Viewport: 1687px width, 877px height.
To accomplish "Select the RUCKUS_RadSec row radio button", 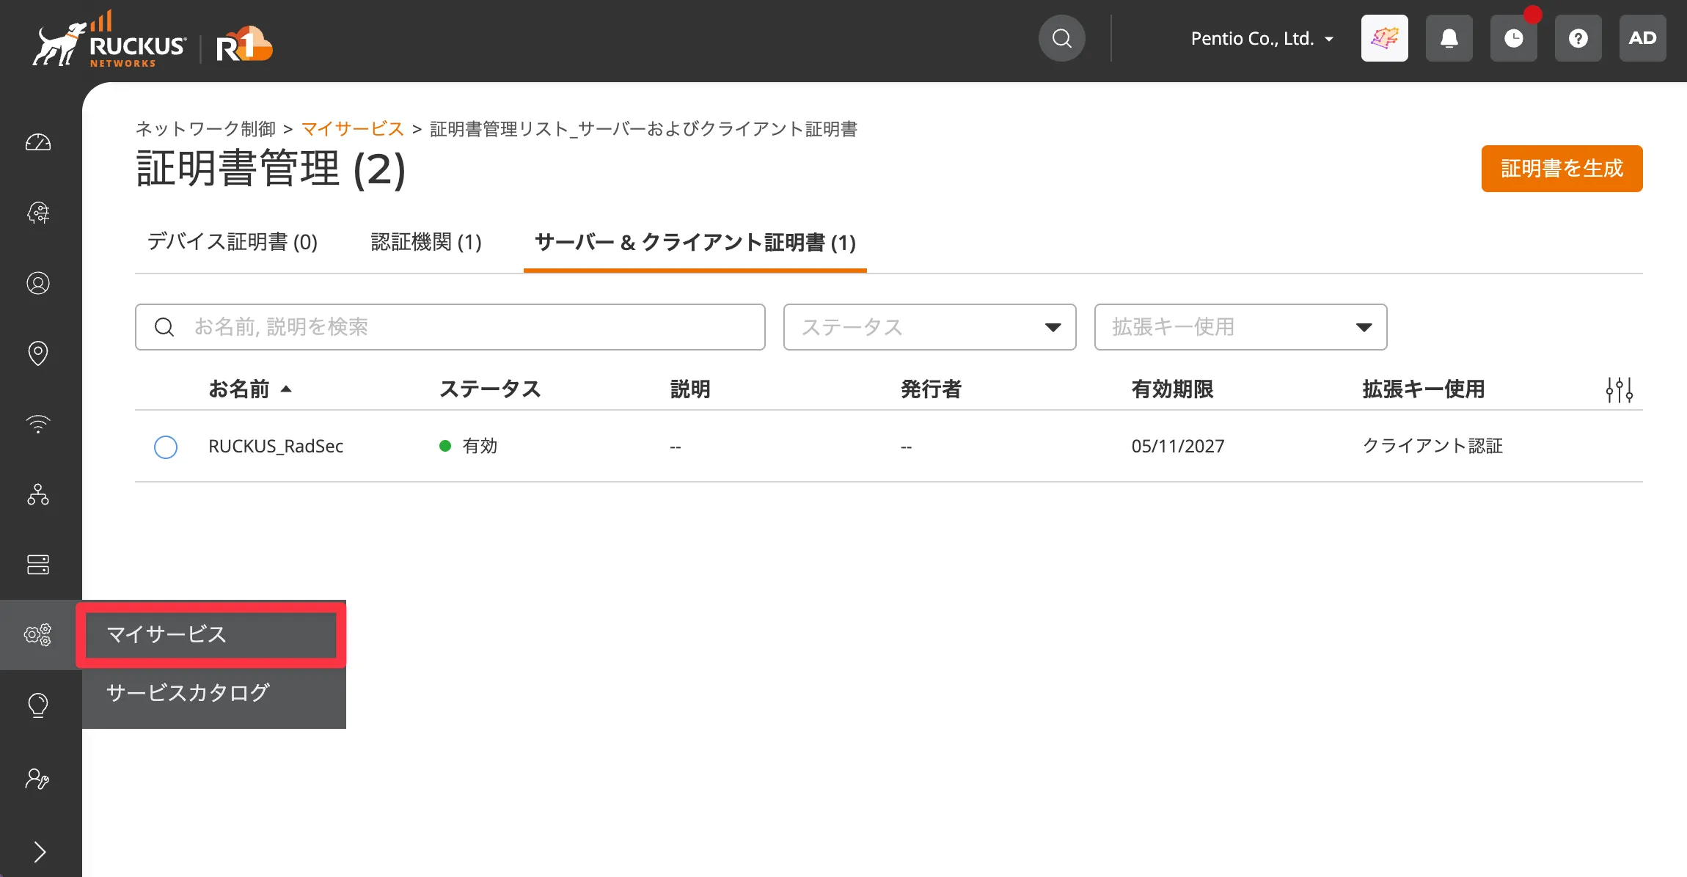I will click(x=166, y=447).
